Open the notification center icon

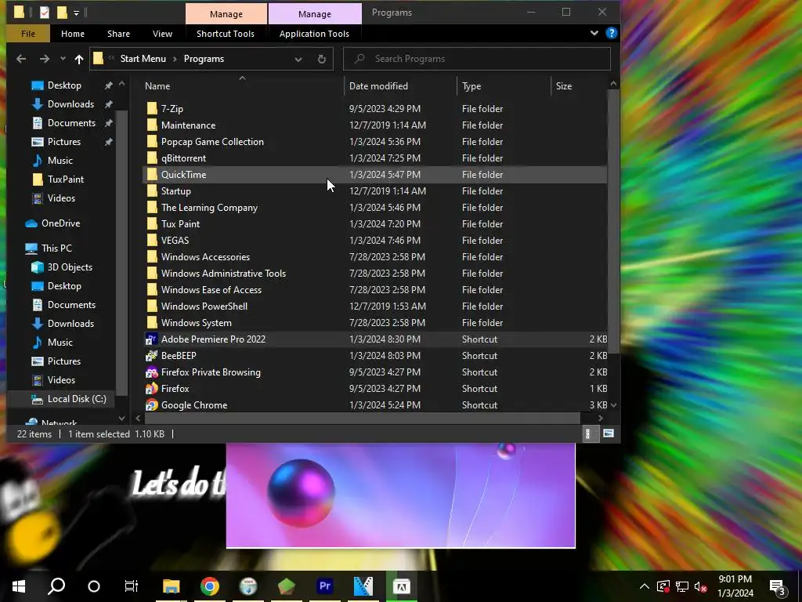click(778, 586)
